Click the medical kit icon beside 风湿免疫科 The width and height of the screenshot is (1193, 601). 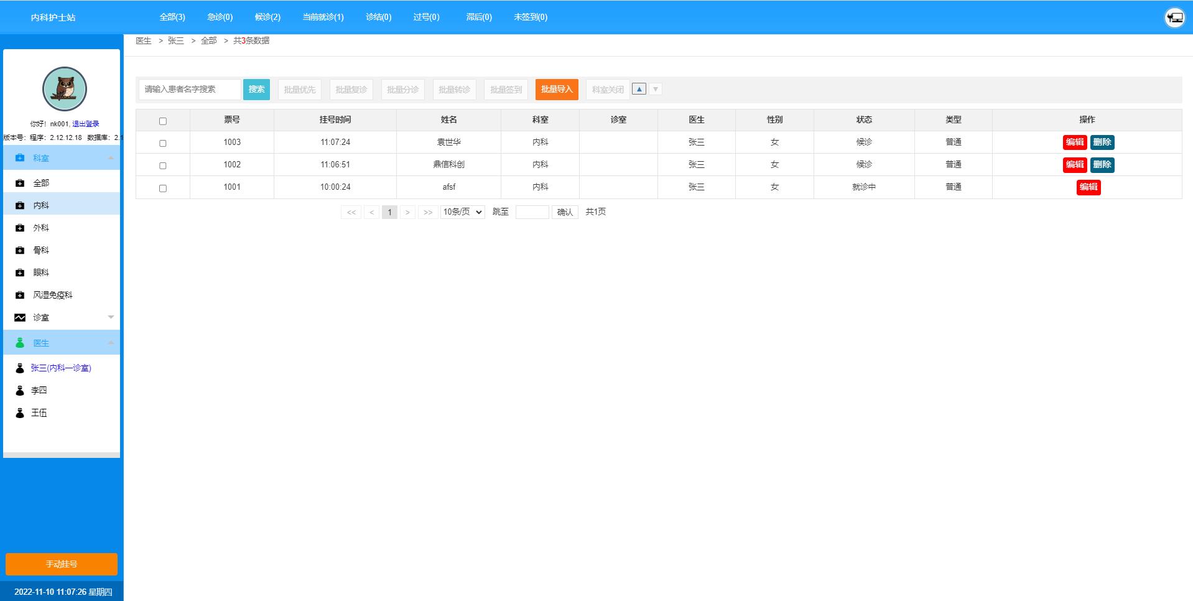tap(20, 295)
